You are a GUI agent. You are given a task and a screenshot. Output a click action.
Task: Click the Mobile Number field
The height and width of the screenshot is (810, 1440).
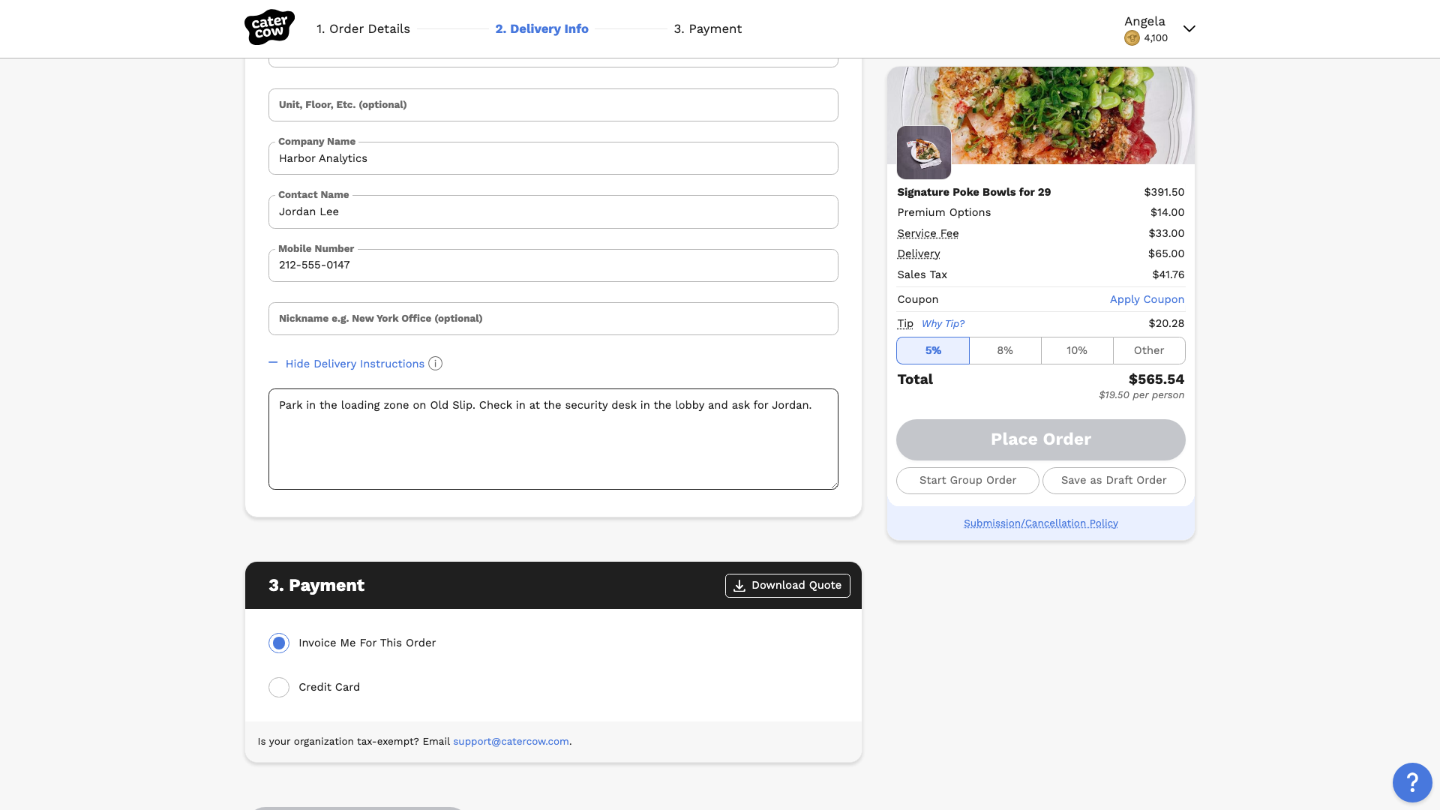coord(553,265)
